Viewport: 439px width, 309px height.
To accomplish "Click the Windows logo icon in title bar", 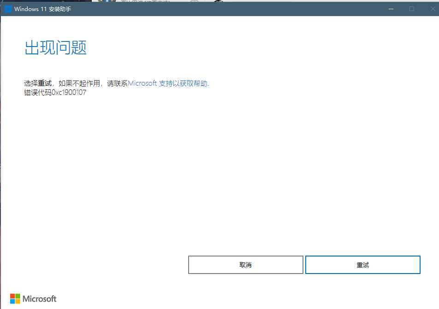I will click(8, 9).
